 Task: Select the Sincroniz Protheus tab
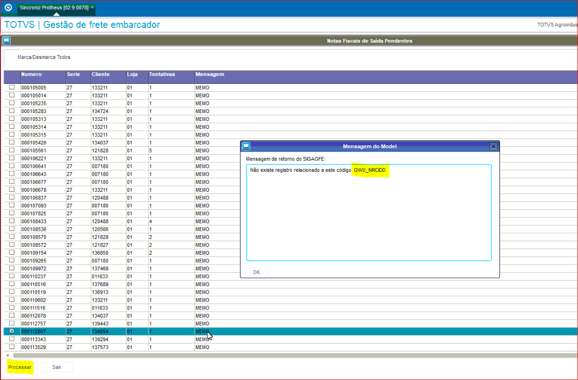[x=54, y=7]
